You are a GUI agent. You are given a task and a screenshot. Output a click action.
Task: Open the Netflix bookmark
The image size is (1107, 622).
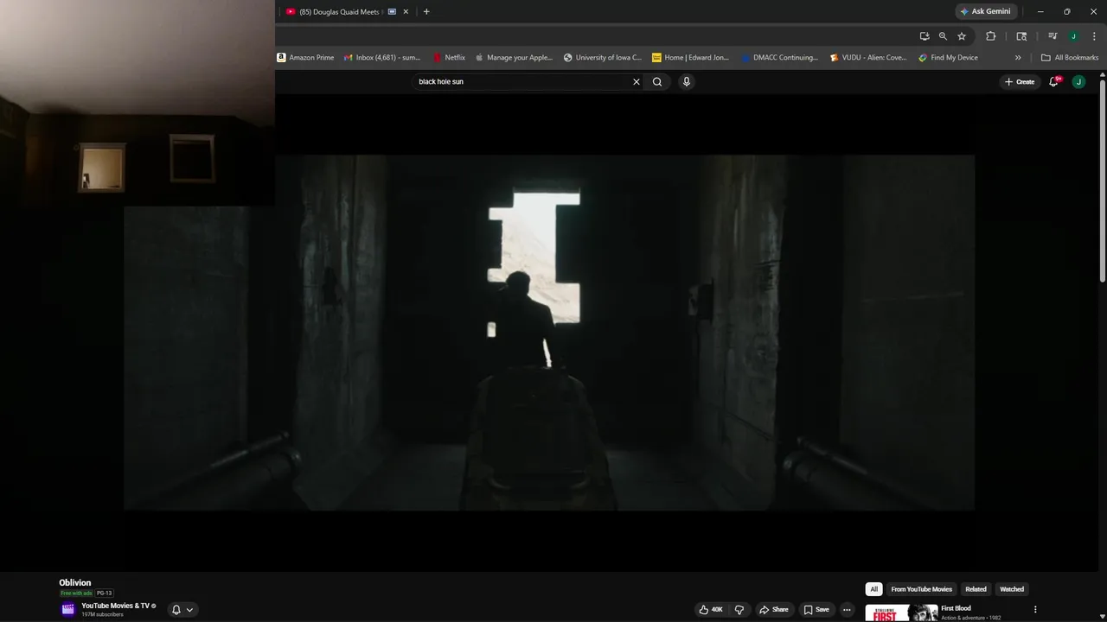pos(449,58)
